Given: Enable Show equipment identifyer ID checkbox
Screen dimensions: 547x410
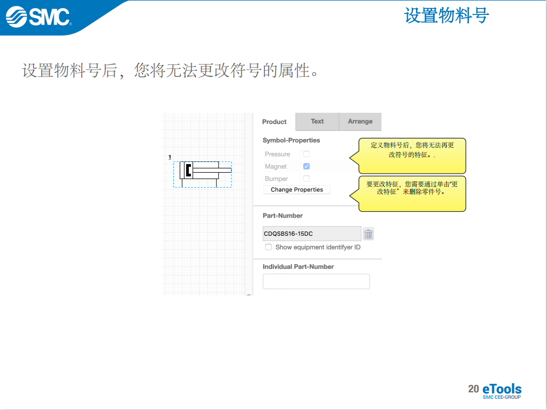Looking at the screenshot, I should point(268,247).
